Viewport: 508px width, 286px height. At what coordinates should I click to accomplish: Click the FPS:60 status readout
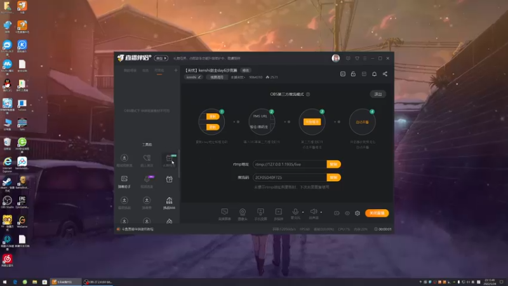coord(305,229)
